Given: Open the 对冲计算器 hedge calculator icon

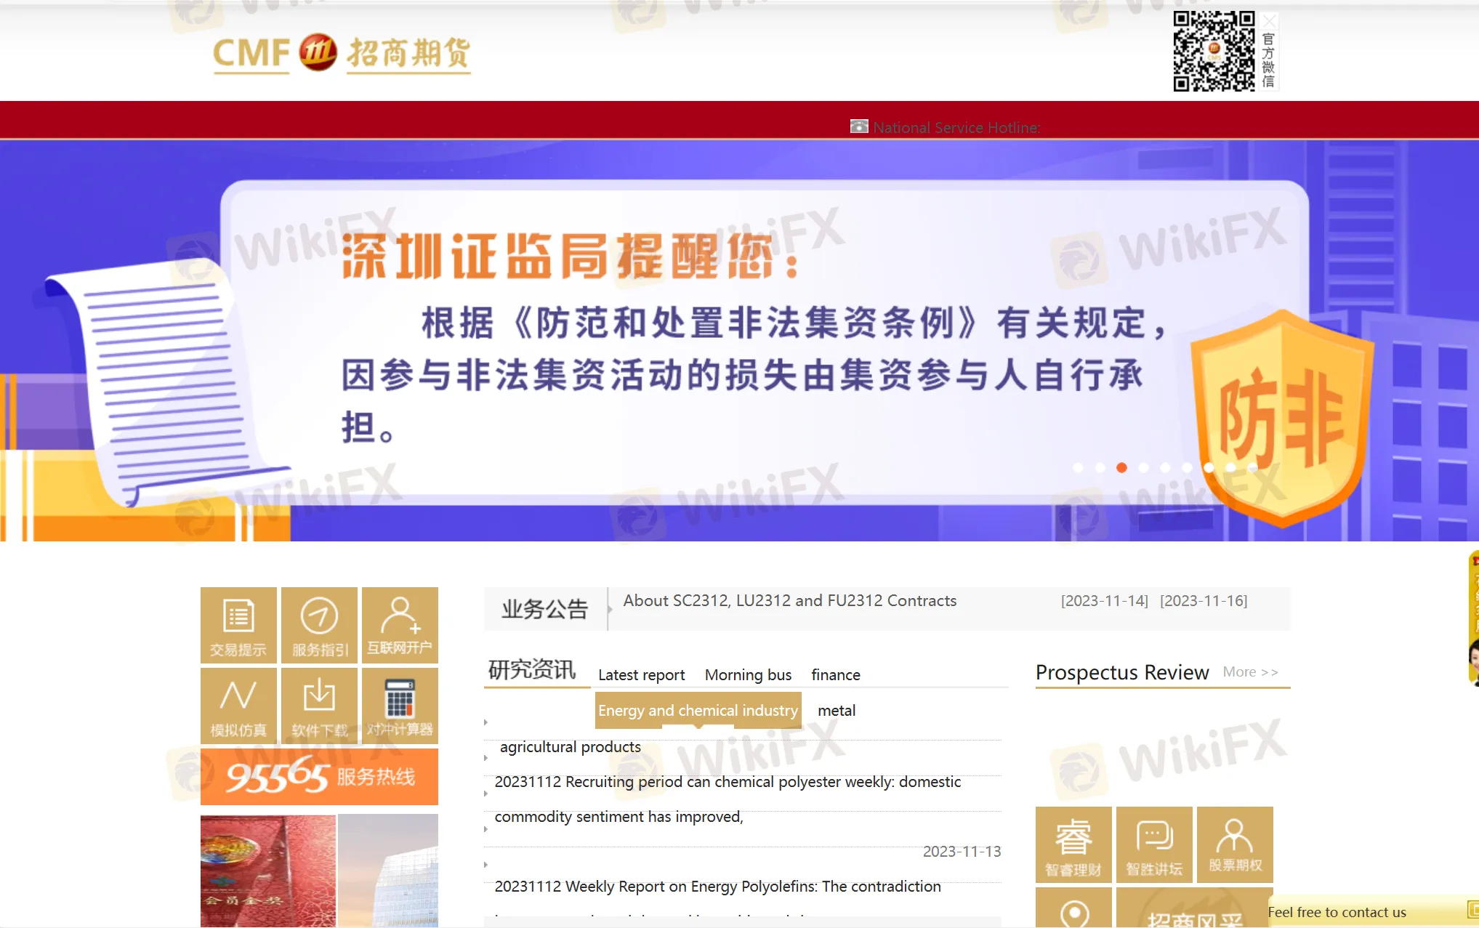Looking at the screenshot, I should (400, 706).
